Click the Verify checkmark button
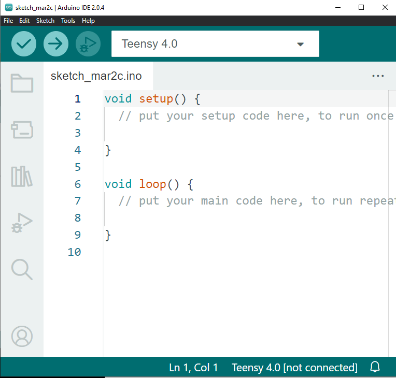The width and height of the screenshot is (396, 378). point(24,44)
